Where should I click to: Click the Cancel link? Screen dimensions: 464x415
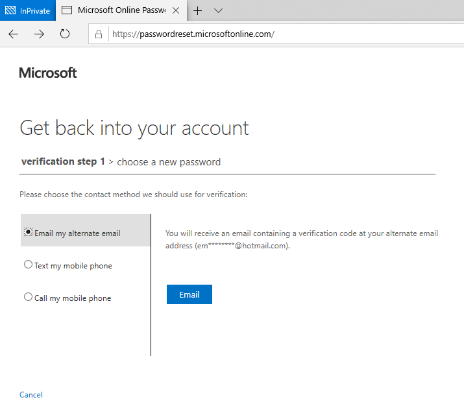pos(31,395)
